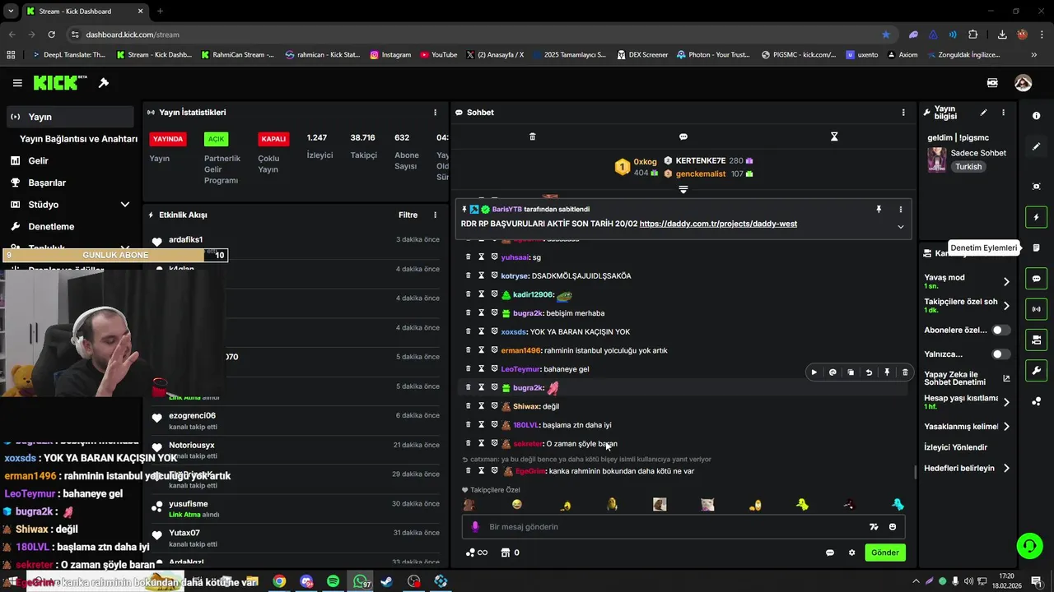
Task: Timeout kotryse using the hourglass icon
Action: (x=482, y=275)
